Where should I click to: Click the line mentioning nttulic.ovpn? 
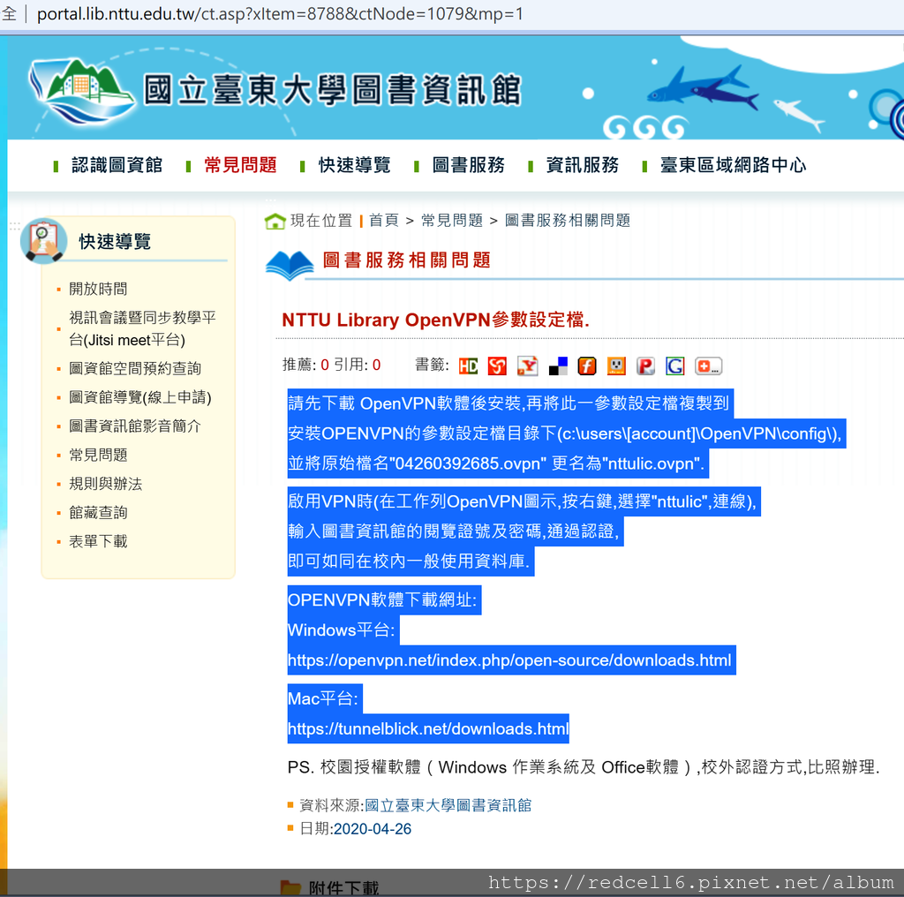click(496, 464)
